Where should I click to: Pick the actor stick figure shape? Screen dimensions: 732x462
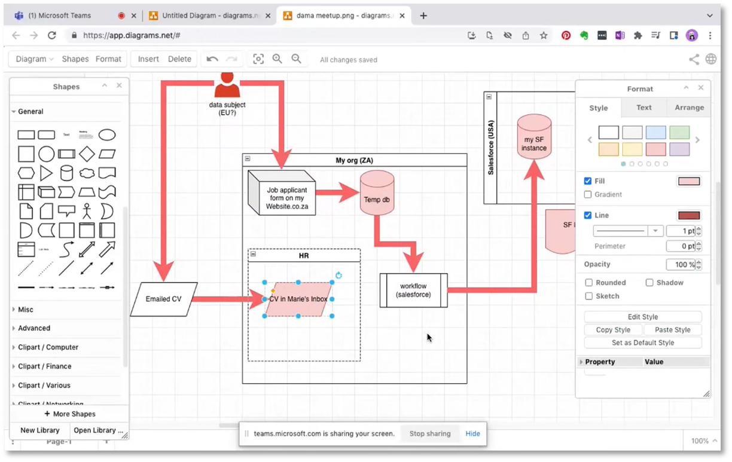tap(87, 211)
